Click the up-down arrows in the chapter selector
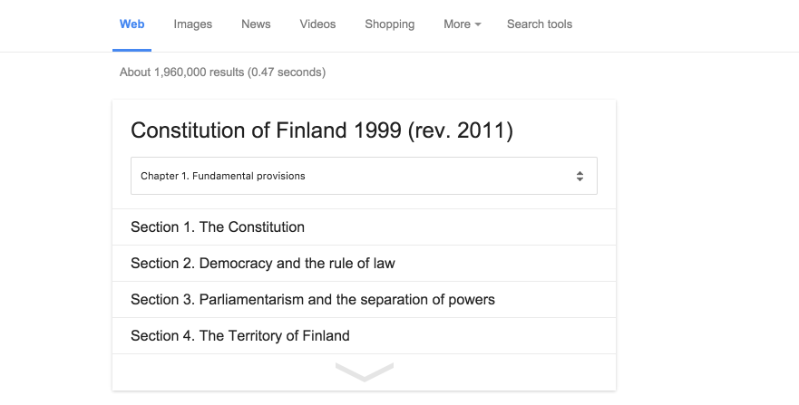Screen dimensions: 799x405 580,177
